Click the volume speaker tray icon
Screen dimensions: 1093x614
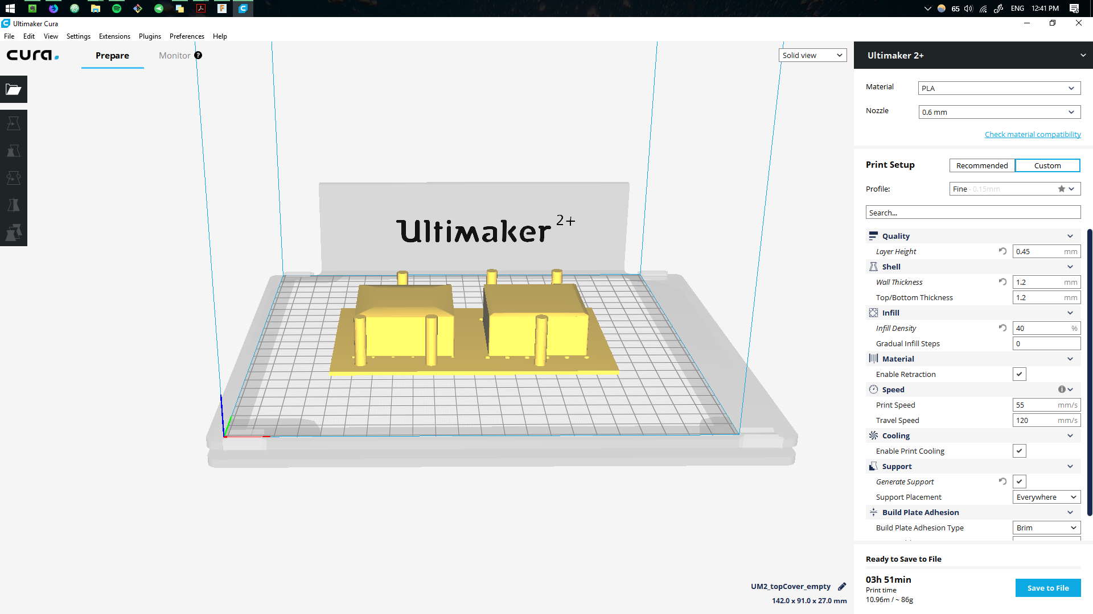968,9
